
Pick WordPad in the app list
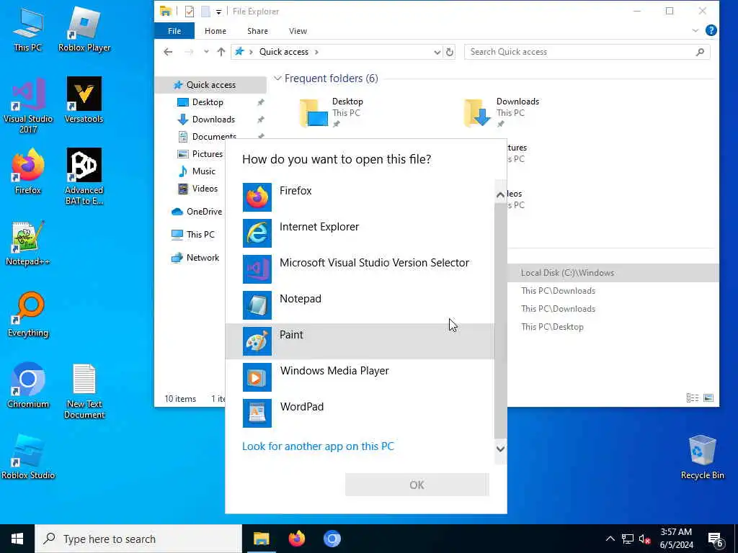[360, 413]
